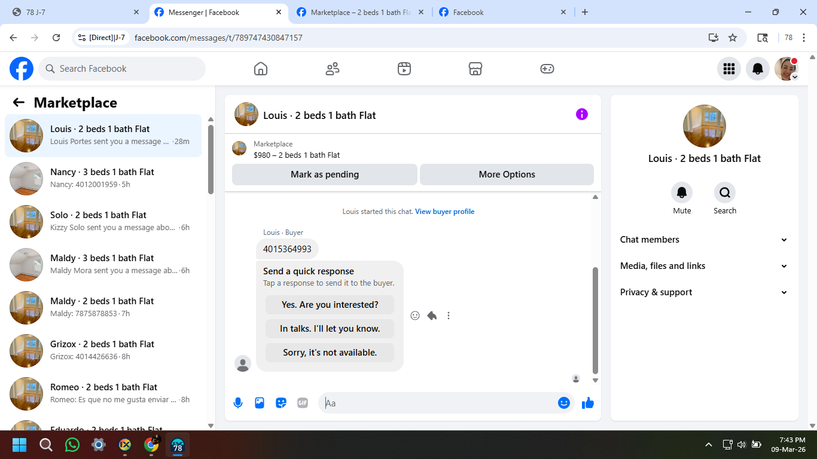Expand Chat members section

705,240
